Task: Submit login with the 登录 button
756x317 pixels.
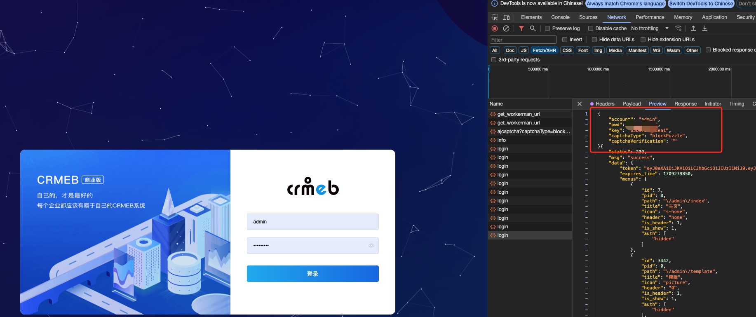Action: point(313,274)
